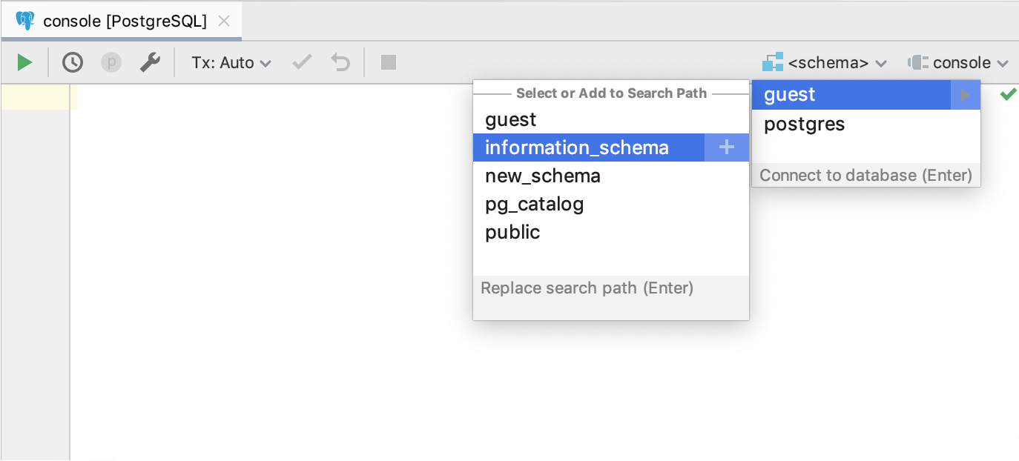Screen dimensions: 1019x461
Task: Click the PostgreSQL logo on the console tab
Action: [27, 21]
